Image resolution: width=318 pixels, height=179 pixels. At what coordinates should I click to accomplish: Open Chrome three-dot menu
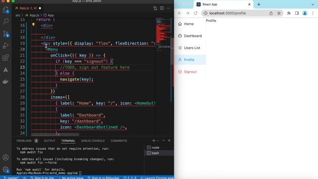[313, 13]
